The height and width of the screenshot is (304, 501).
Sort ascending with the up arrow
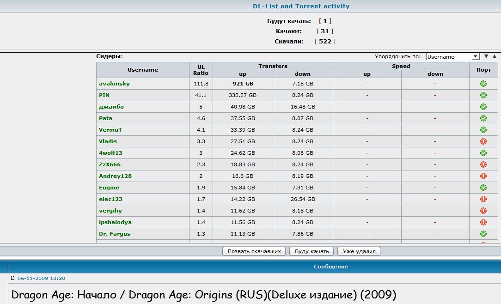click(x=494, y=56)
